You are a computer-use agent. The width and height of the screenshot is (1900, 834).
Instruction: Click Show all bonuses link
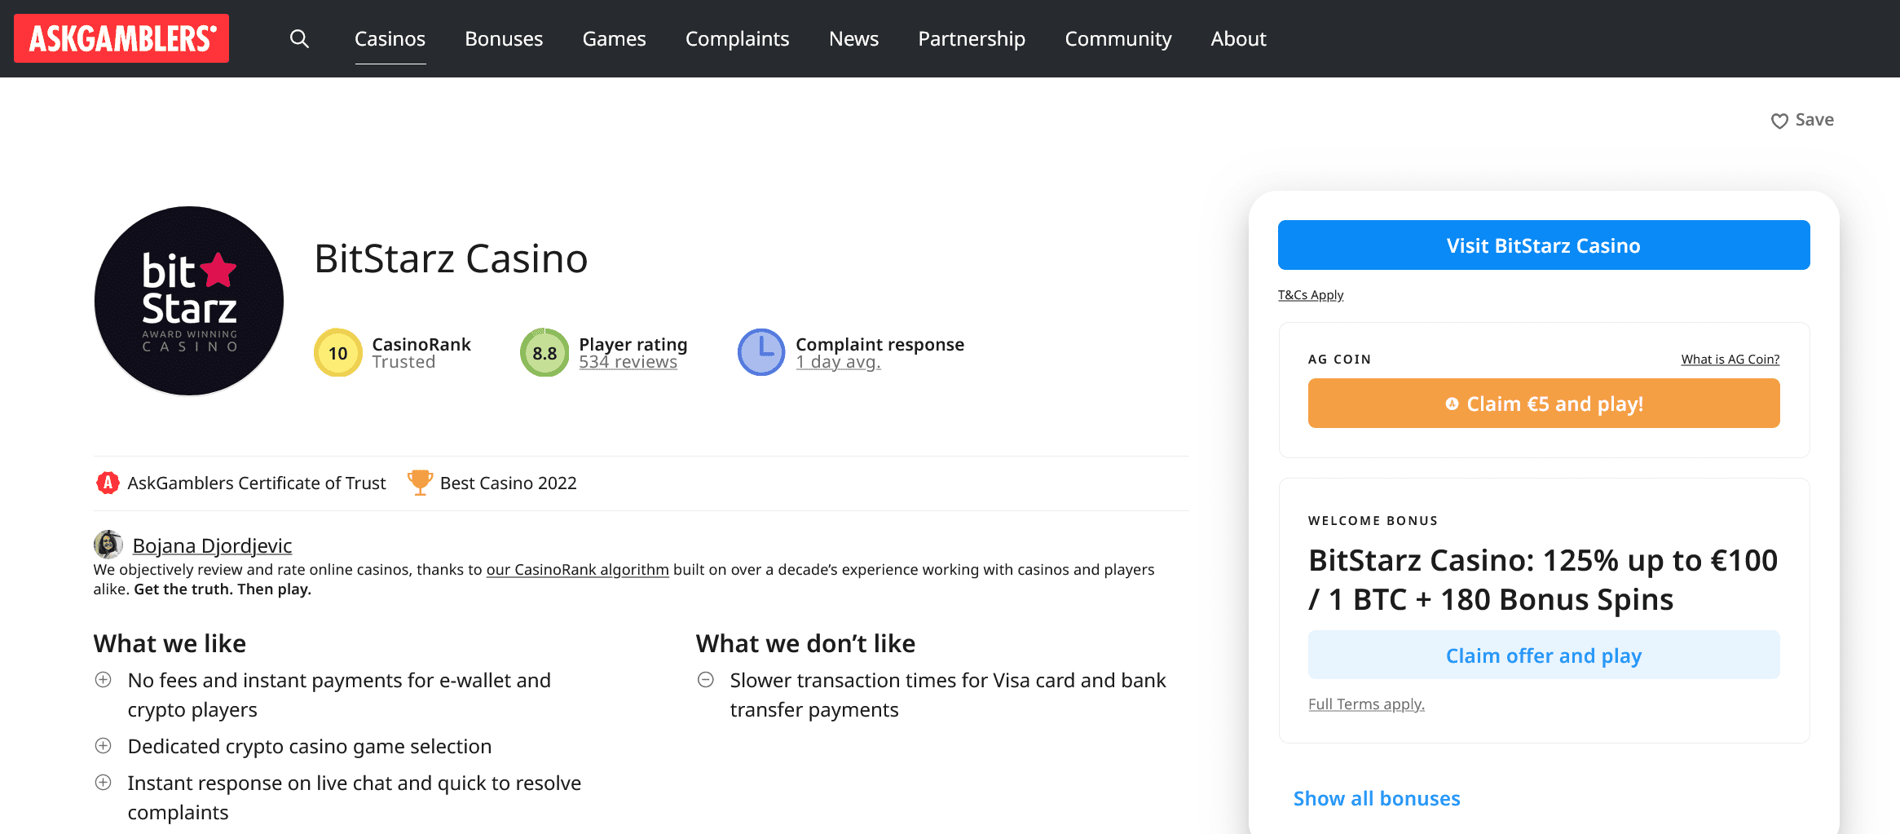tap(1376, 798)
